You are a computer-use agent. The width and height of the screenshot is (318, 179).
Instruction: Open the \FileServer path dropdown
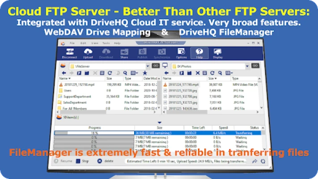(x=148, y=66)
